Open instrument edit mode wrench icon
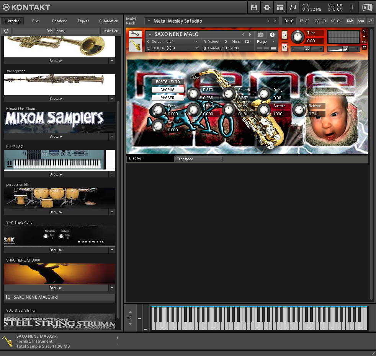 pos(135,34)
